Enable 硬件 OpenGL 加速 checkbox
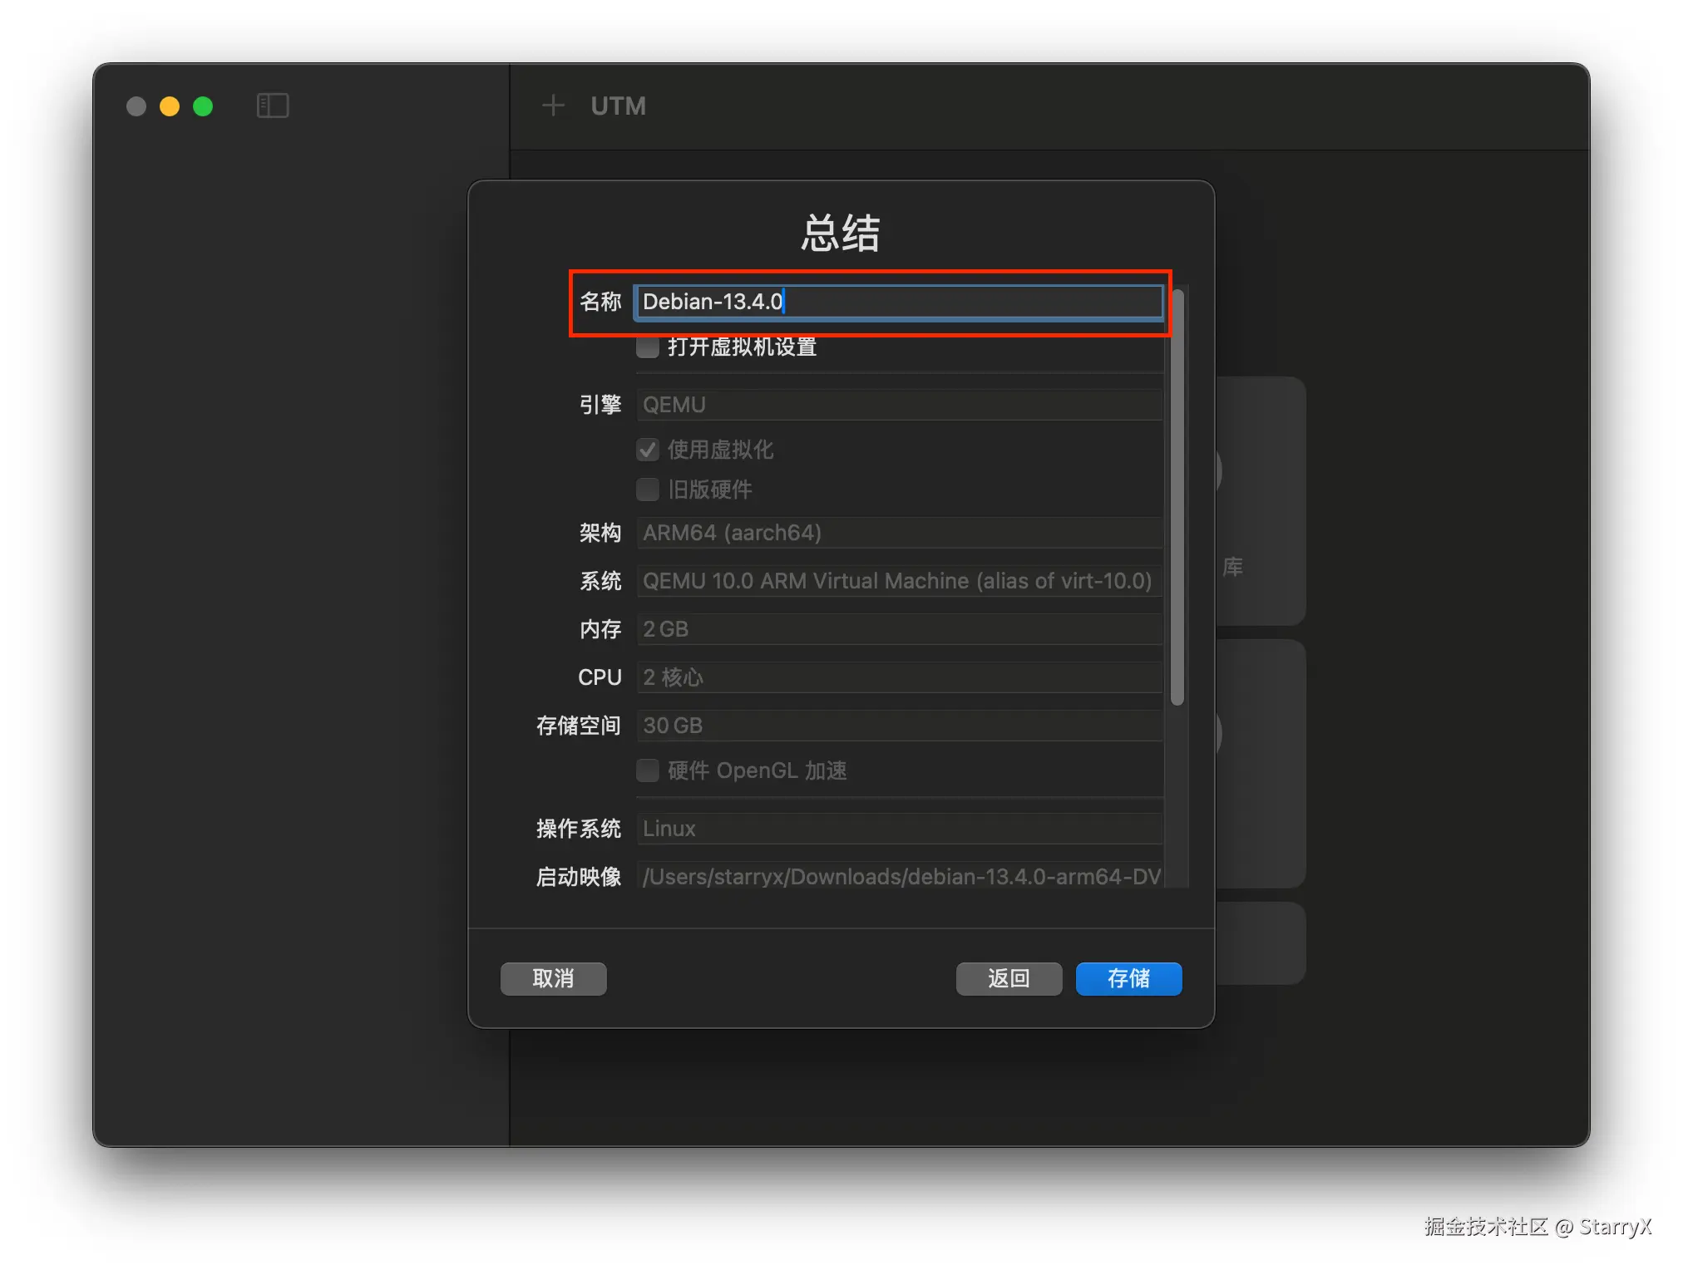This screenshot has height=1270, width=1683. pos(648,770)
